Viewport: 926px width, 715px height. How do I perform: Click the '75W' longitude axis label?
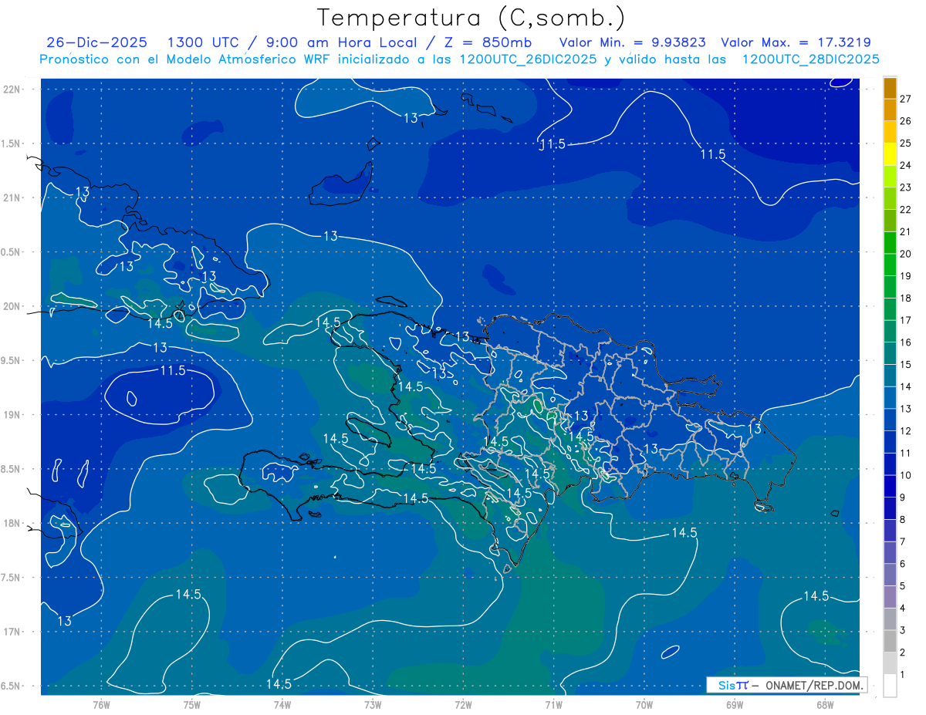[x=191, y=705]
